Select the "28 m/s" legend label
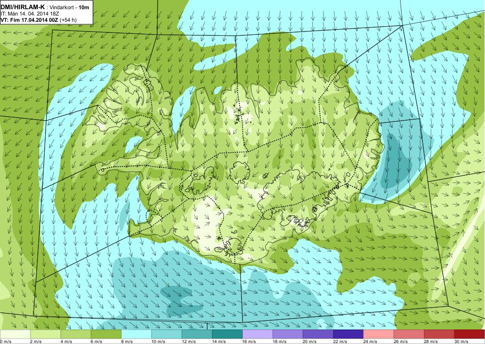 point(431,342)
